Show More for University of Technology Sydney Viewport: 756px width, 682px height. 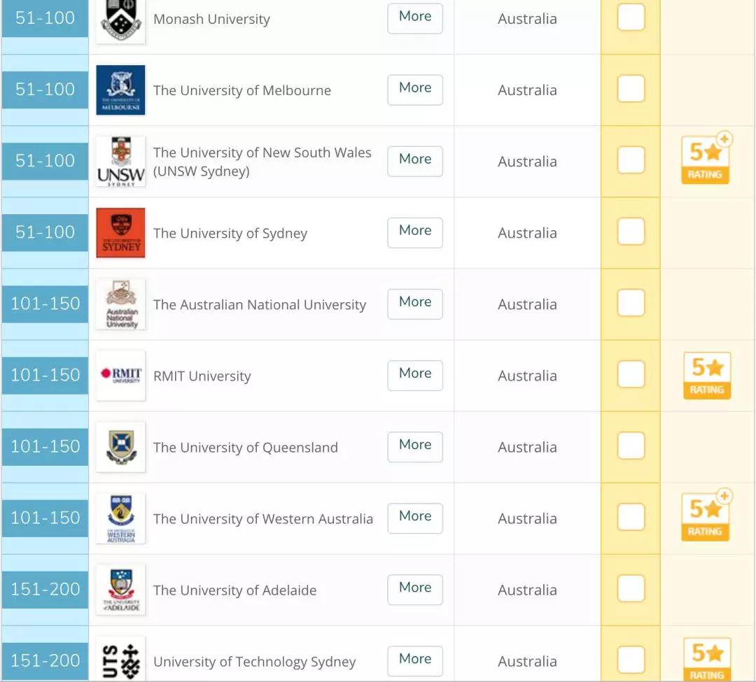[x=415, y=660]
